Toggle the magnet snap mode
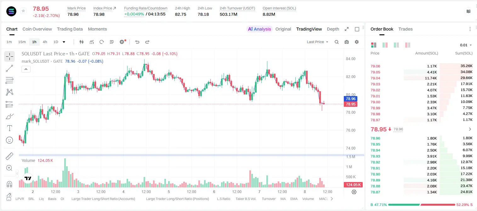Viewport: 477px width, 211px height. 9,184
